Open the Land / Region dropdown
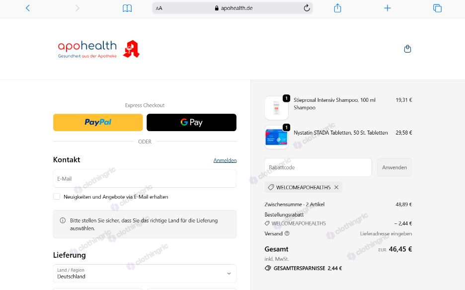 coord(145,274)
